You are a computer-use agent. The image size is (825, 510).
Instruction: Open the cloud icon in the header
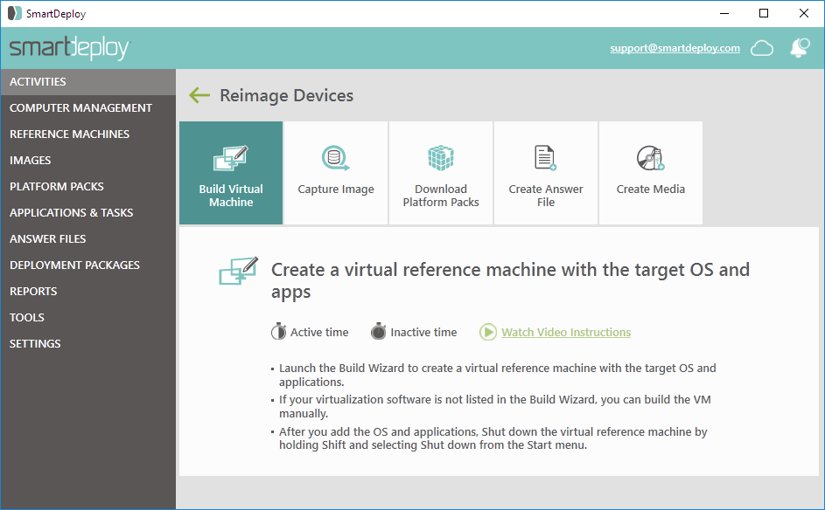coord(762,48)
